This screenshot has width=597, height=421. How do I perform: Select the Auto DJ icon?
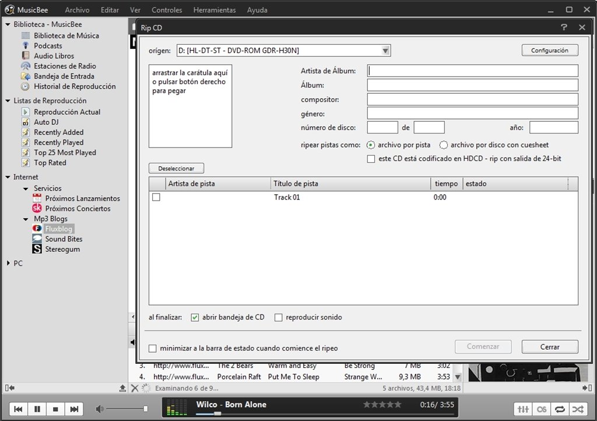click(x=26, y=122)
